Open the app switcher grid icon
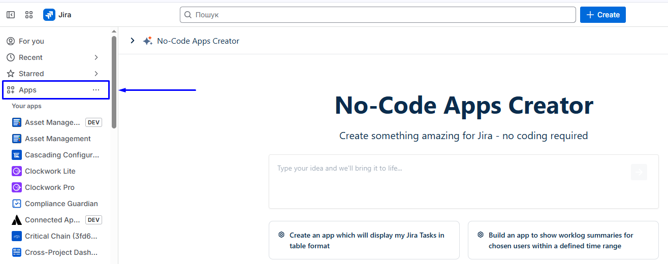The height and width of the screenshot is (264, 668). tap(29, 15)
